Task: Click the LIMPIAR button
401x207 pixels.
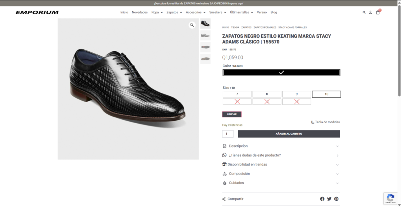Action: [x=232, y=114]
